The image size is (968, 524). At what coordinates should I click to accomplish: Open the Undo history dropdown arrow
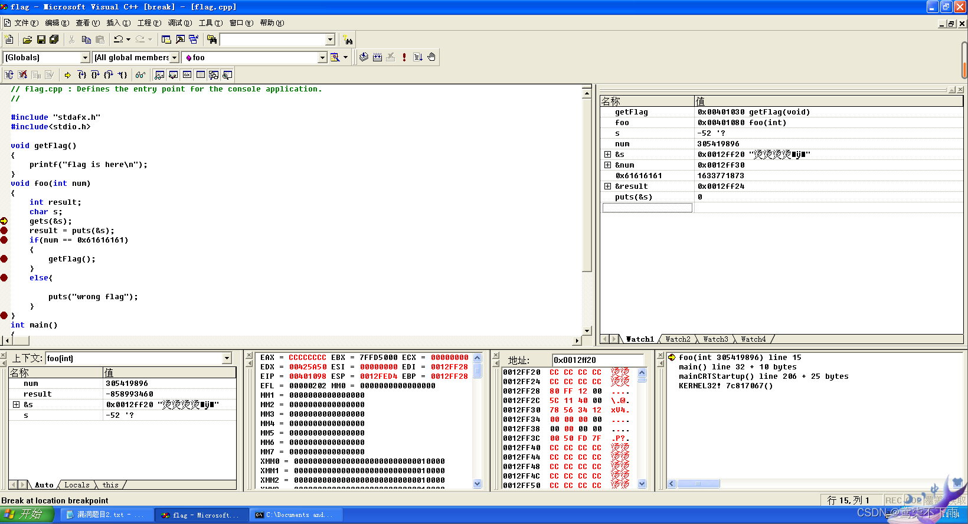128,40
